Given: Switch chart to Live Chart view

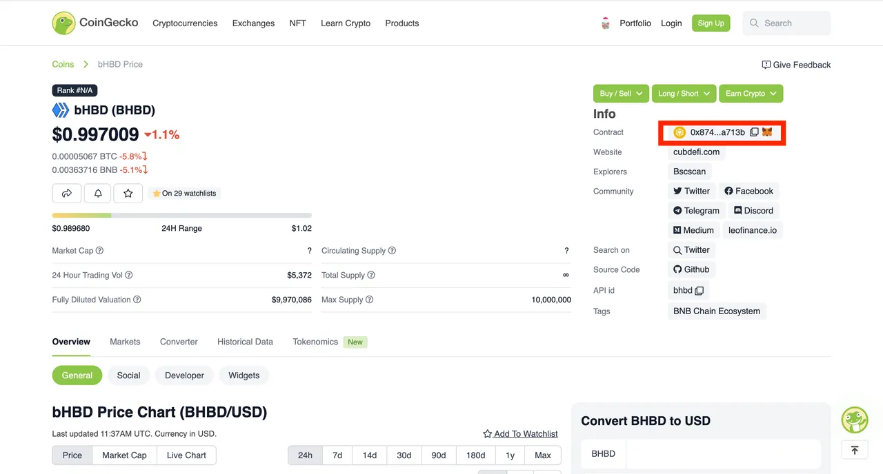Looking at the screenshot, I should [x=186, y=455].
